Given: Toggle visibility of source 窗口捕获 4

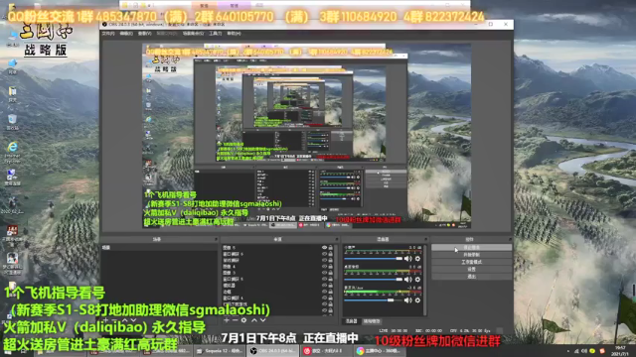Looking at the screenshot, I should [324, 297].
